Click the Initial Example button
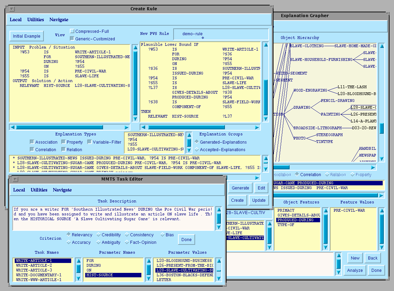This screenshot has width=394, height=291. pos(26,36)
